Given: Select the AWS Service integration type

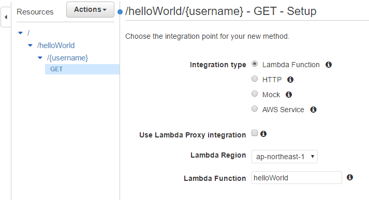Looking at the screenshot, I should tap(255, 109).
